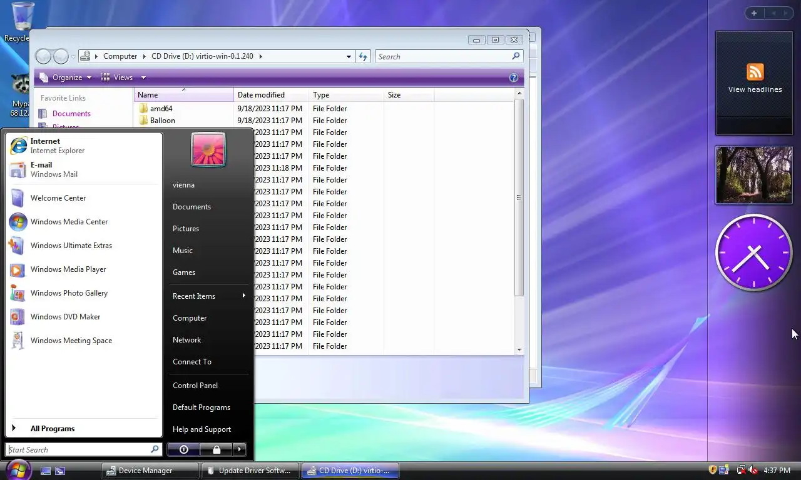The height and width of the screenshot is (480, 801).
Task: Expand arrow after virtio-win-0.1.240 in address bar
Action: click(261, 56)
